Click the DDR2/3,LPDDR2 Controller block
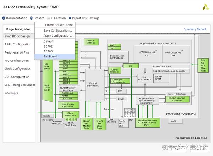 coord(177,99)
